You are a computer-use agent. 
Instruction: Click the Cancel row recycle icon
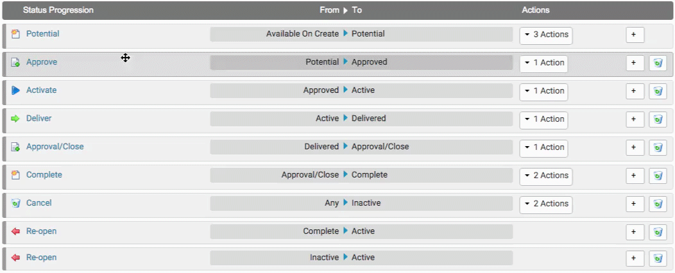click(16, 203)
